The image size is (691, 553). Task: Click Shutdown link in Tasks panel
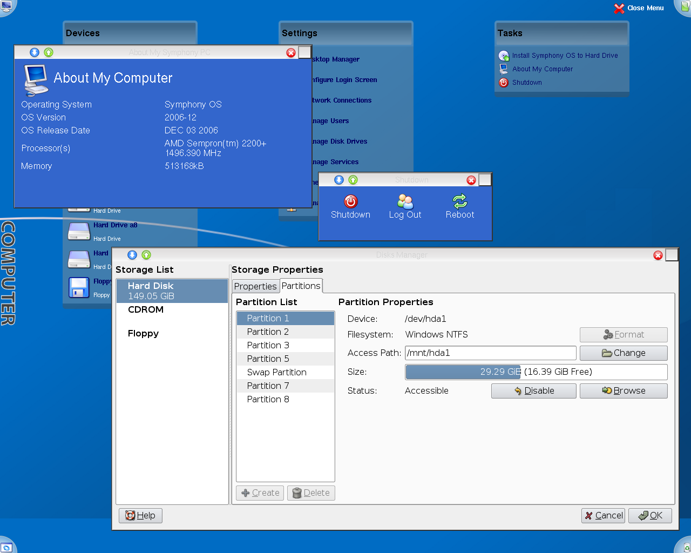(527, 83)
